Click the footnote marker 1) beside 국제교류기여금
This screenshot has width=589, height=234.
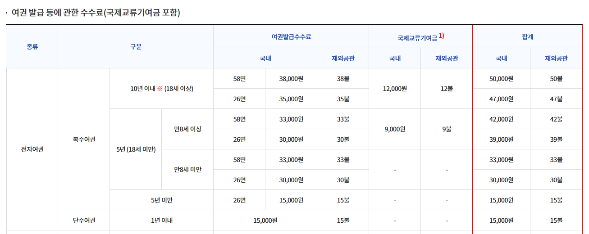pos(441,36)
